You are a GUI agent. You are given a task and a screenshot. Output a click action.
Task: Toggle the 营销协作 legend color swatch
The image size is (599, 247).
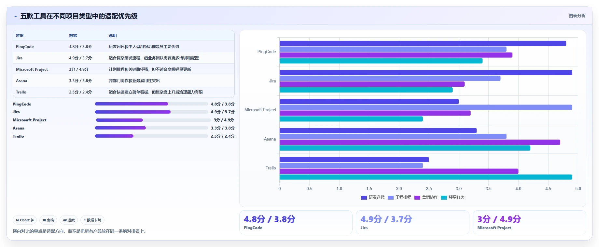tap(417, 197)
